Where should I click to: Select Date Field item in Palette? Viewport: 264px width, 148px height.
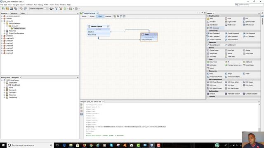[230, 50]
